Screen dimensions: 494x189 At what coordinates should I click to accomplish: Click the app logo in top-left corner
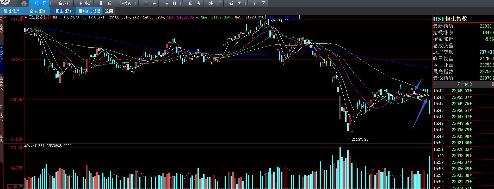tap(6, 2)
